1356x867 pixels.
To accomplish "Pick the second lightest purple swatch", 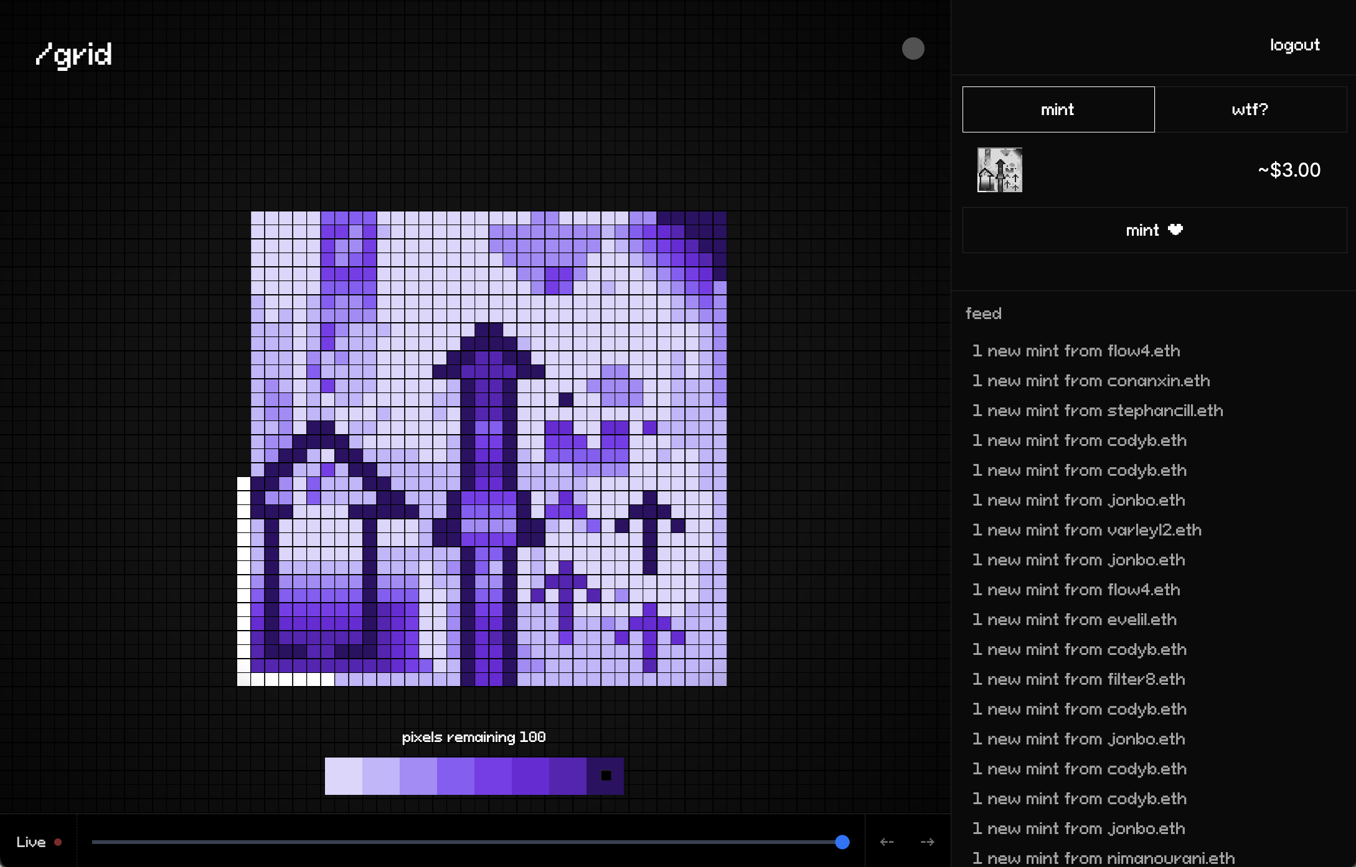I will tap(380, 776).
